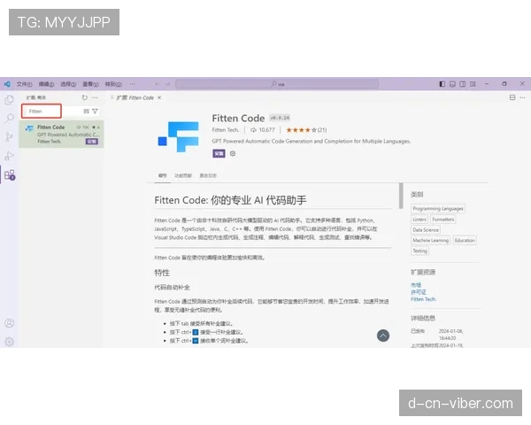This screenshot has width=531, height=425.
Task: Close the Fitten Code extension tab
Action: (x=159, y=97)
